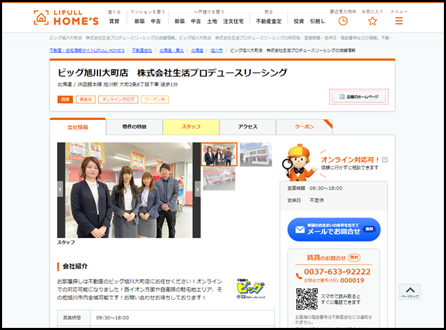Click the detective mascot character image
Viewport: 446px width, 330px height.
(300, 163)
